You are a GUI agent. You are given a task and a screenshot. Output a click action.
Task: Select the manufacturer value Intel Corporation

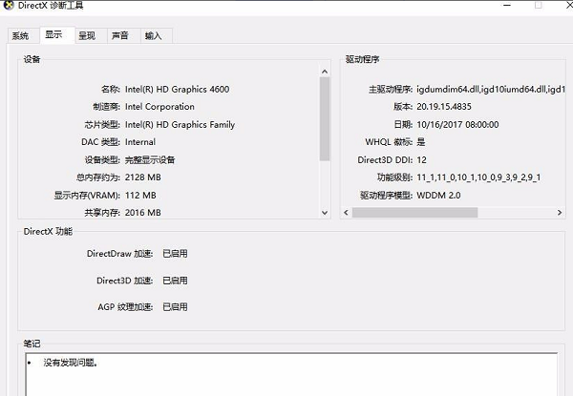coord(159,107)
